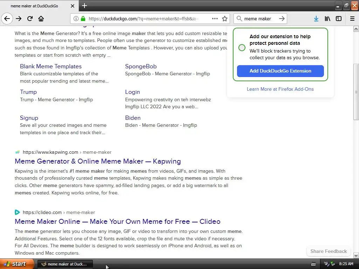Screen dimensions: 359x269
Task: Reload the current page
Action: [x=30, y=19]
